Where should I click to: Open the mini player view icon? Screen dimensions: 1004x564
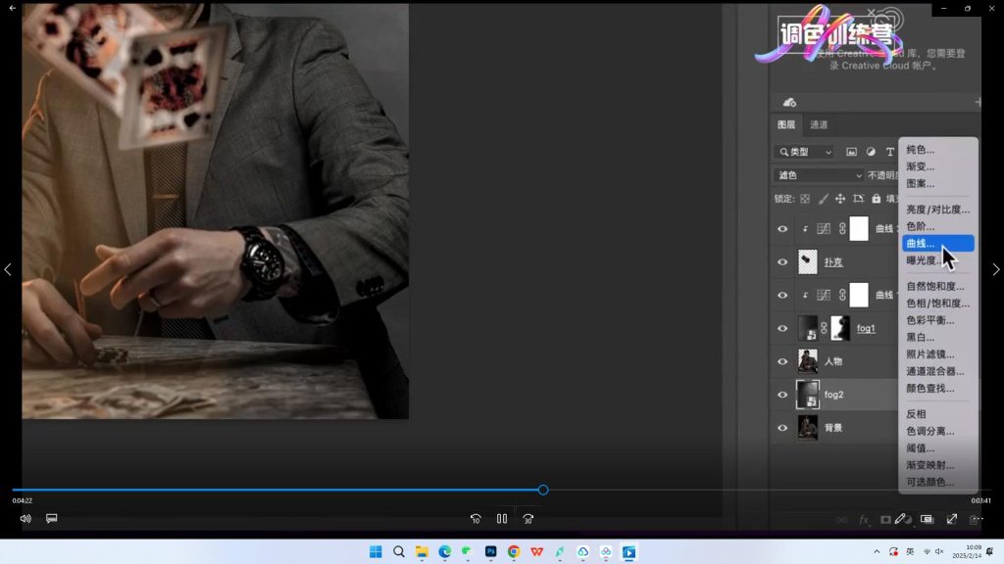tap(927, 519)
